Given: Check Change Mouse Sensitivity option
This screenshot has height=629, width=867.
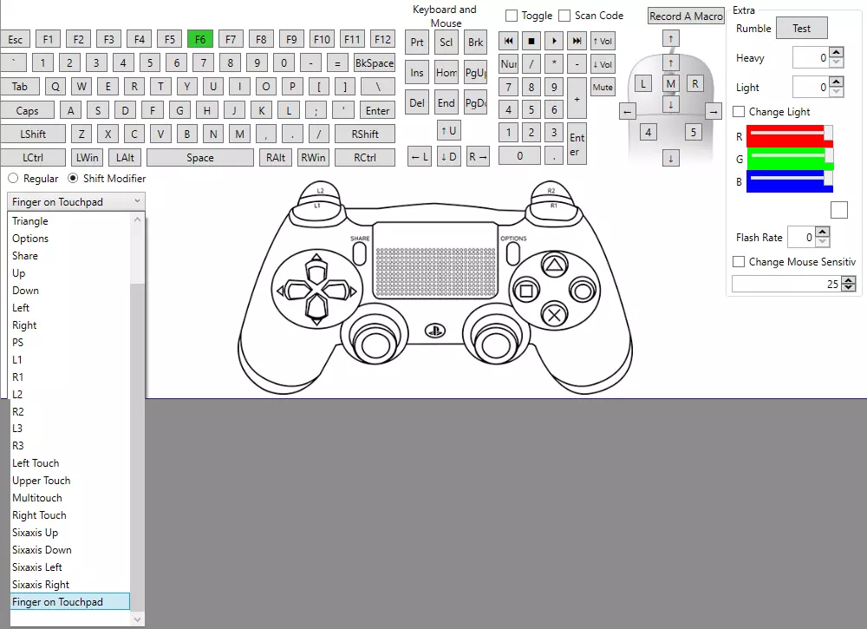Looking at the screenshot, I should click(x=738, y=262).
